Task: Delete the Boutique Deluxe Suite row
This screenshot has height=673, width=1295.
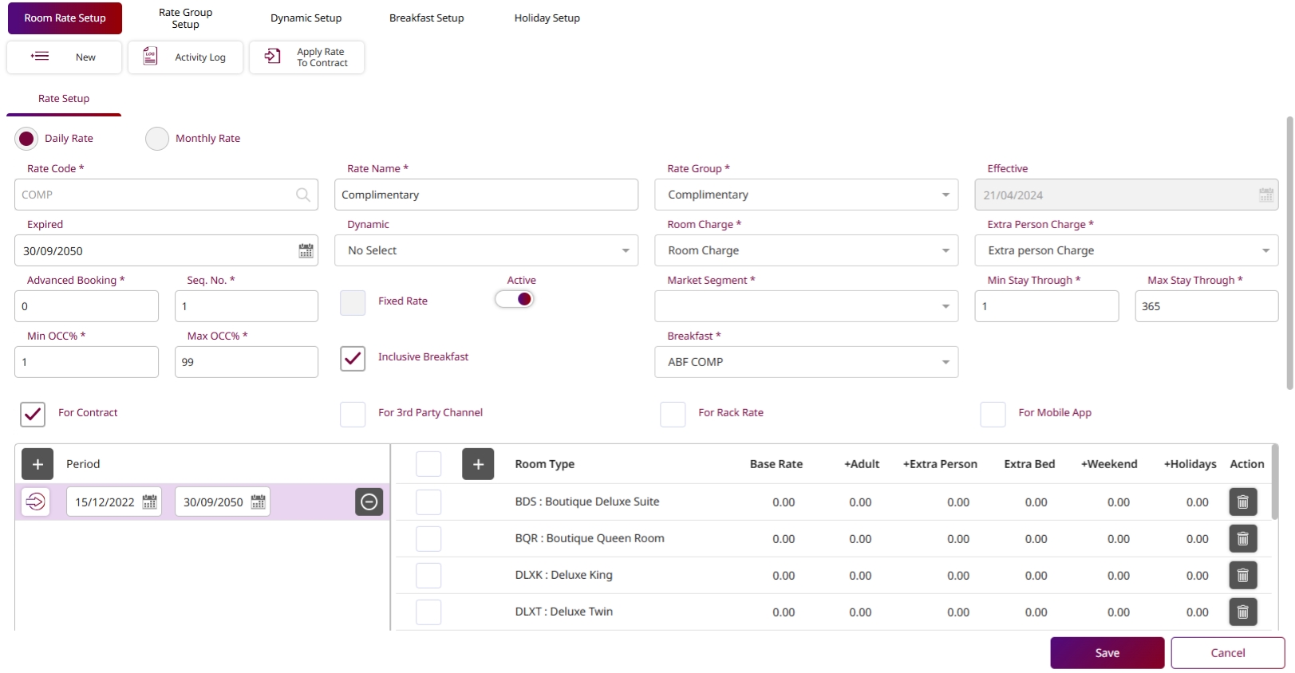Action: click(1242, 502)
